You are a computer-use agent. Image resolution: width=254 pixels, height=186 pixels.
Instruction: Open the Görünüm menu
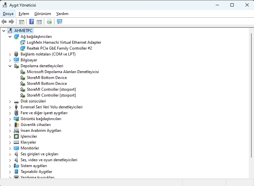pos(43,14)
